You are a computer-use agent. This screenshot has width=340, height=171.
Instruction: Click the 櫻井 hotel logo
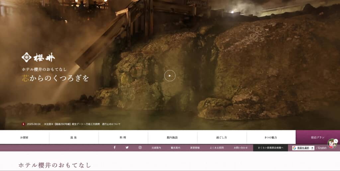(39, 57)
